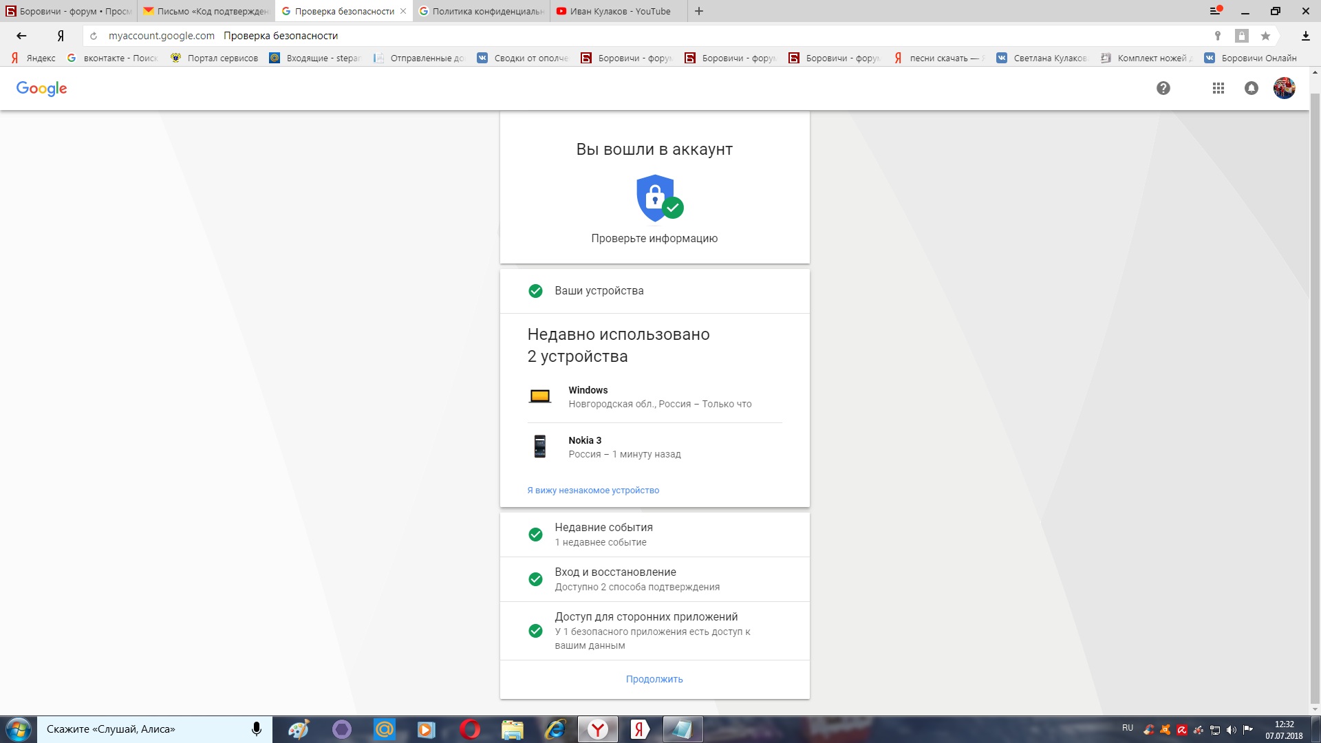Switch to the Политика конфиденциальн tab
The height and width of the screenshot is (743, 1321).
[x=481, y=11]
